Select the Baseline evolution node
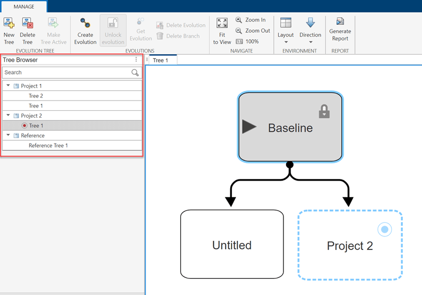Image resolution: width=422 pixels, height=295 pixels. (x=290, y=127)
